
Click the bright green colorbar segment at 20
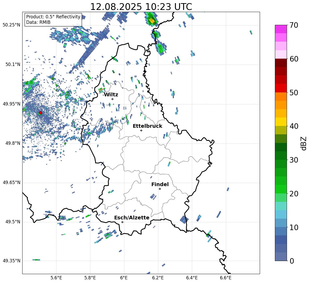(281, 189)
